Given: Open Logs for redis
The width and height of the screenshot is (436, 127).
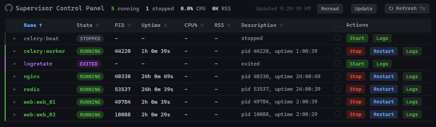Looking at the screenshot, I should [x=412, y=89].
